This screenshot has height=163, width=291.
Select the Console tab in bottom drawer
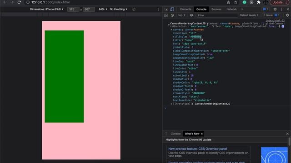coord(176,134)
